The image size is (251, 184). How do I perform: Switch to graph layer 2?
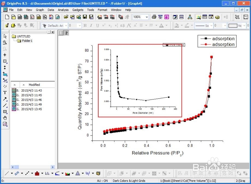(66, 33)
